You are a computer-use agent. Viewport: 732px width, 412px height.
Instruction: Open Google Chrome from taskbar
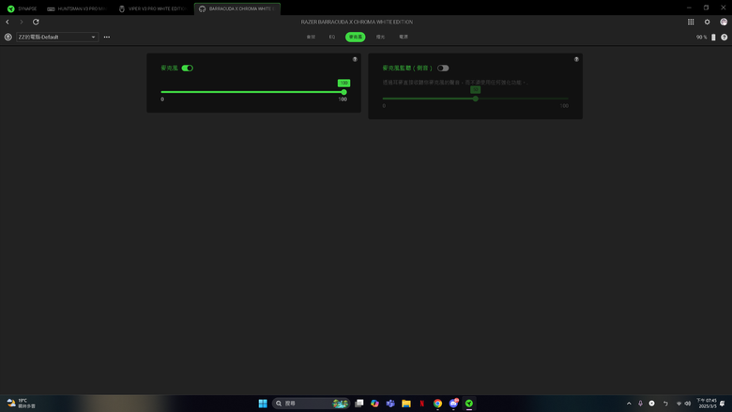[437, 404]
